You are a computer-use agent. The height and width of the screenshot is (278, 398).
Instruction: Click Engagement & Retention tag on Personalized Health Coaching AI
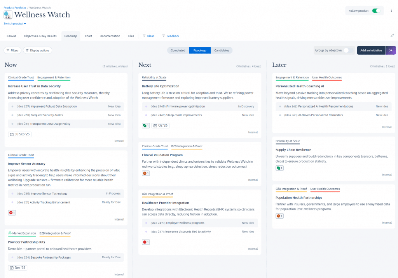pos(292,78)
